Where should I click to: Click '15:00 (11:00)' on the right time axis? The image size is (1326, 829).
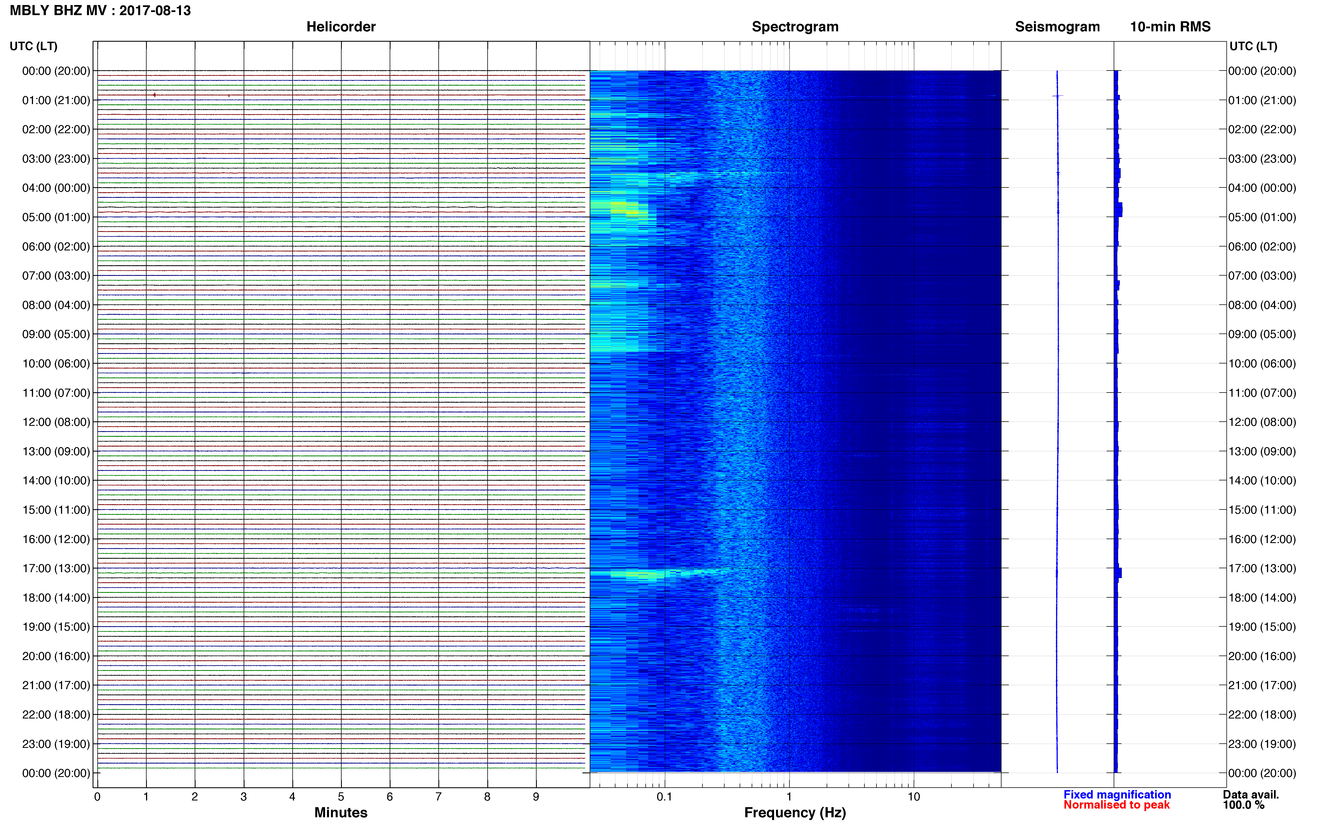coord(1262,510)
